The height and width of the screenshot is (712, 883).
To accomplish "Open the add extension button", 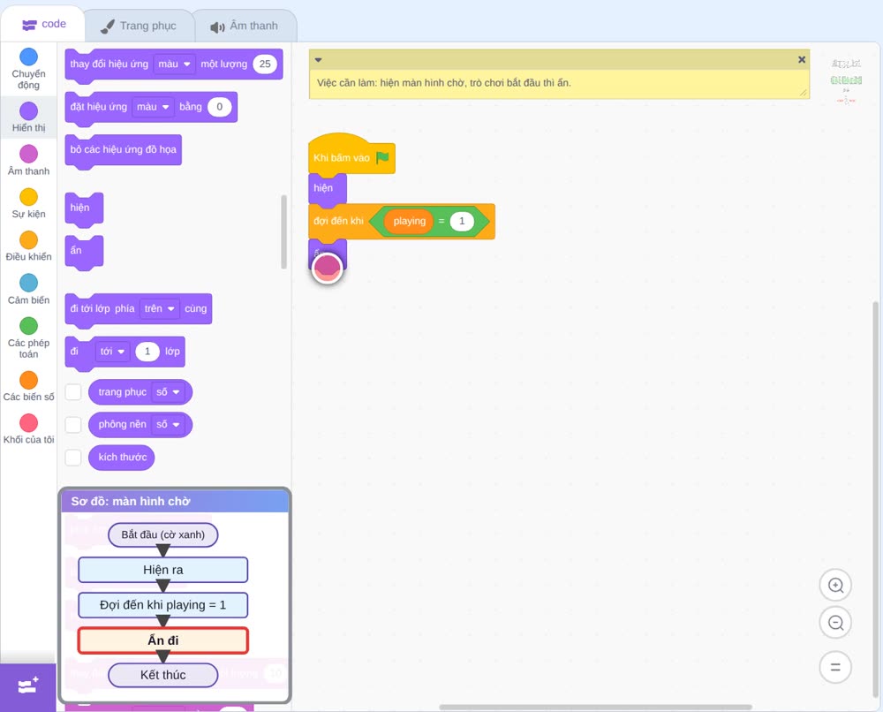I will [27, 686].
